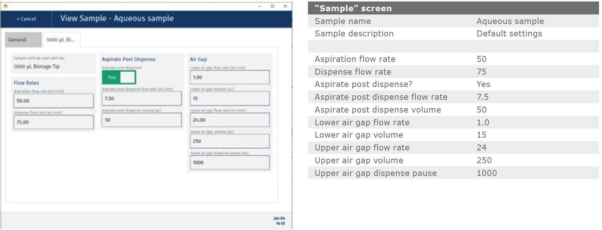This screenshot has height=230, width=602.
Task: Select the 5000 µL Bi... tab
Action: click(x=61, y=40)
